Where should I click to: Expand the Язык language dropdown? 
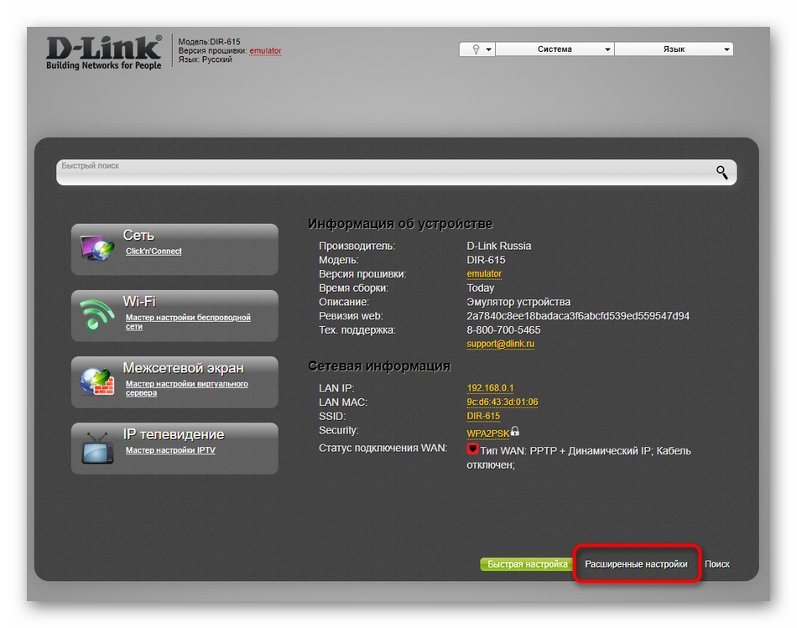(x=674, y=49)
